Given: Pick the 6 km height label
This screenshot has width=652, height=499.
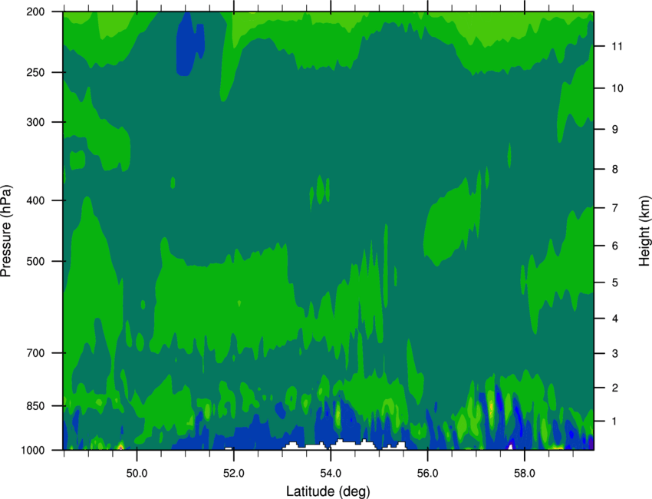Looking at the screenshot, I should coord(615,246).
